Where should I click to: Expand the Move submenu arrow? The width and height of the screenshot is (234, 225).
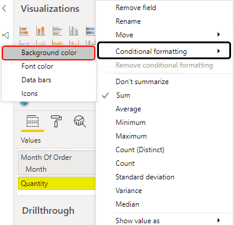[x=219, y=34]
